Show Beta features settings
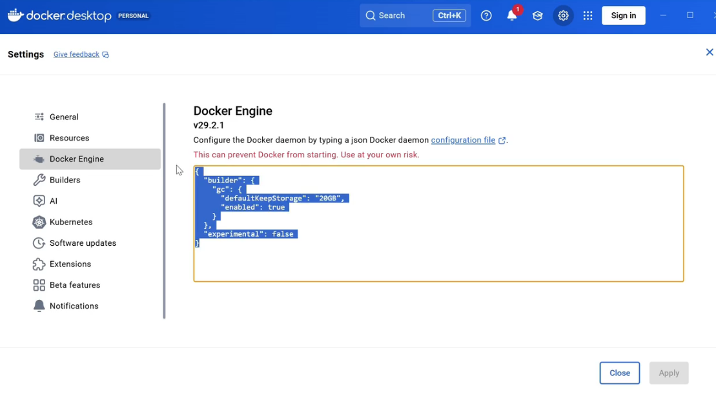This screenshot has height=396, width=716. [90, 284]
